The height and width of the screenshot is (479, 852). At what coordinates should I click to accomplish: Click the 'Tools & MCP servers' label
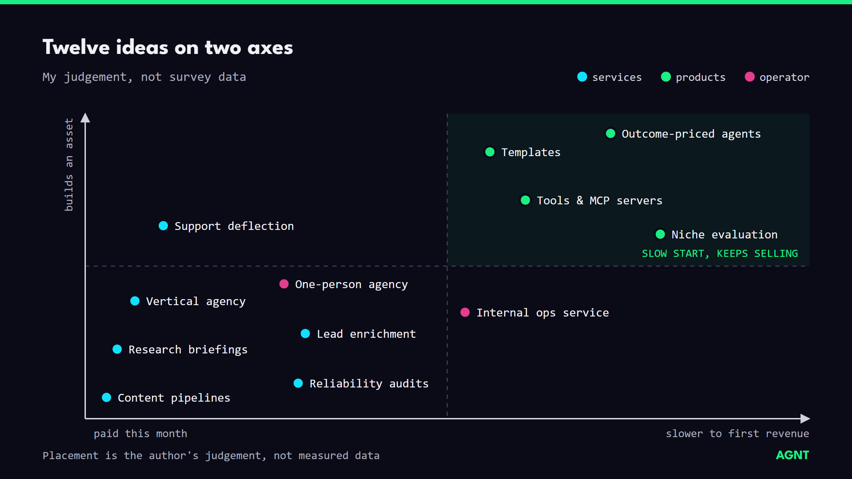coord(600,201)
